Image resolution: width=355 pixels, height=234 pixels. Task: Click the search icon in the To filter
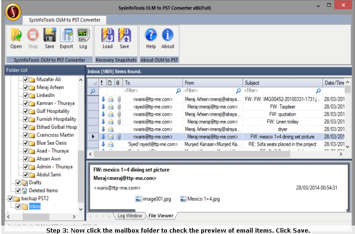coord(178,91)
